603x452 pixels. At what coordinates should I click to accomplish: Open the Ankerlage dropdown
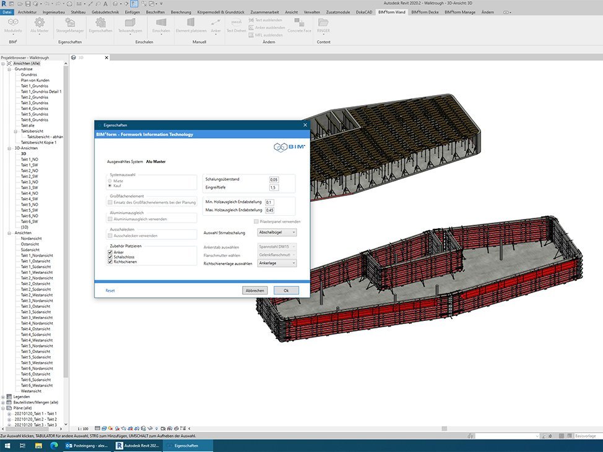coord(276,262)
